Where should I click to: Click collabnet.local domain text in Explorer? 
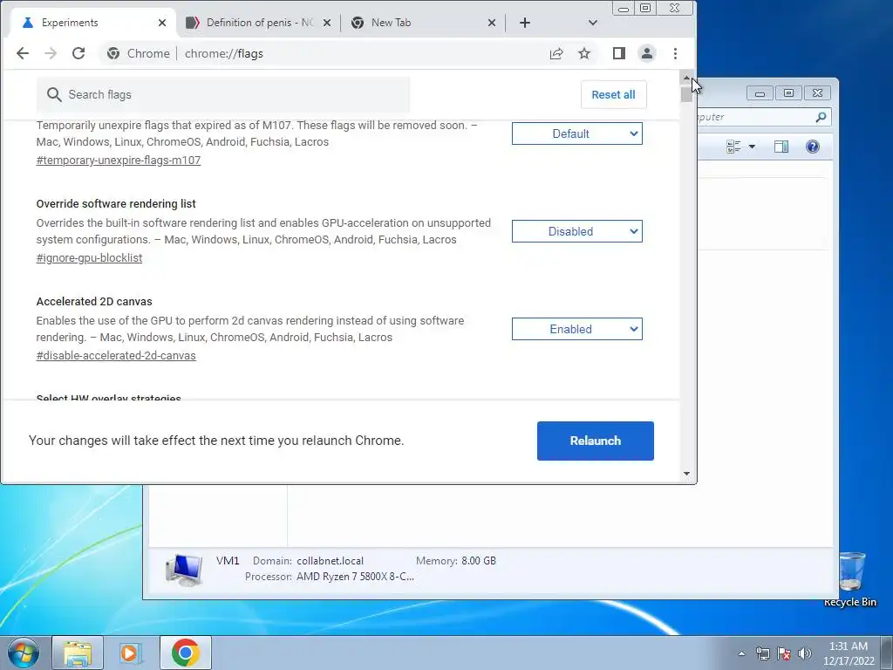[x=330, y=561]
